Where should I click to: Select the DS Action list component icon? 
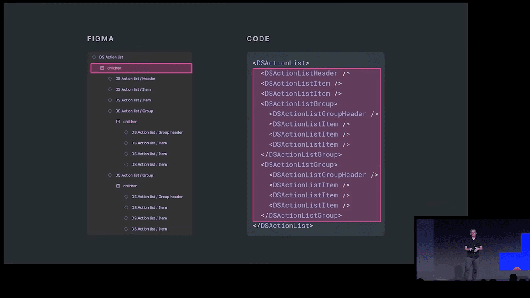coord(94,57)
